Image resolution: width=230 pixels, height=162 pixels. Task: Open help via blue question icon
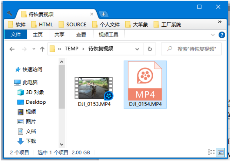(222, 35)
